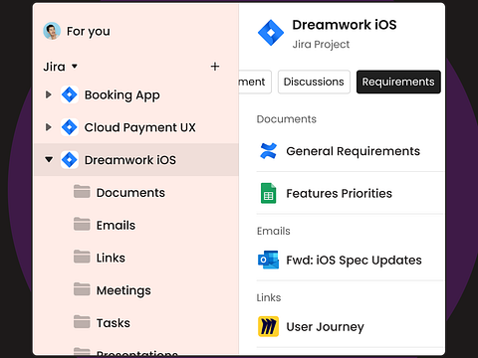Click the Confluence icon for General Requirements

click(268, 151)
